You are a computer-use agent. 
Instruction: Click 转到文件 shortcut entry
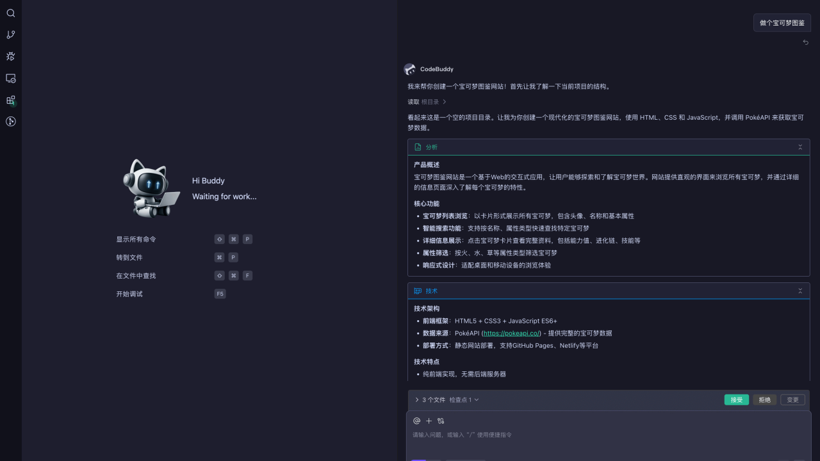click(129, 257)
